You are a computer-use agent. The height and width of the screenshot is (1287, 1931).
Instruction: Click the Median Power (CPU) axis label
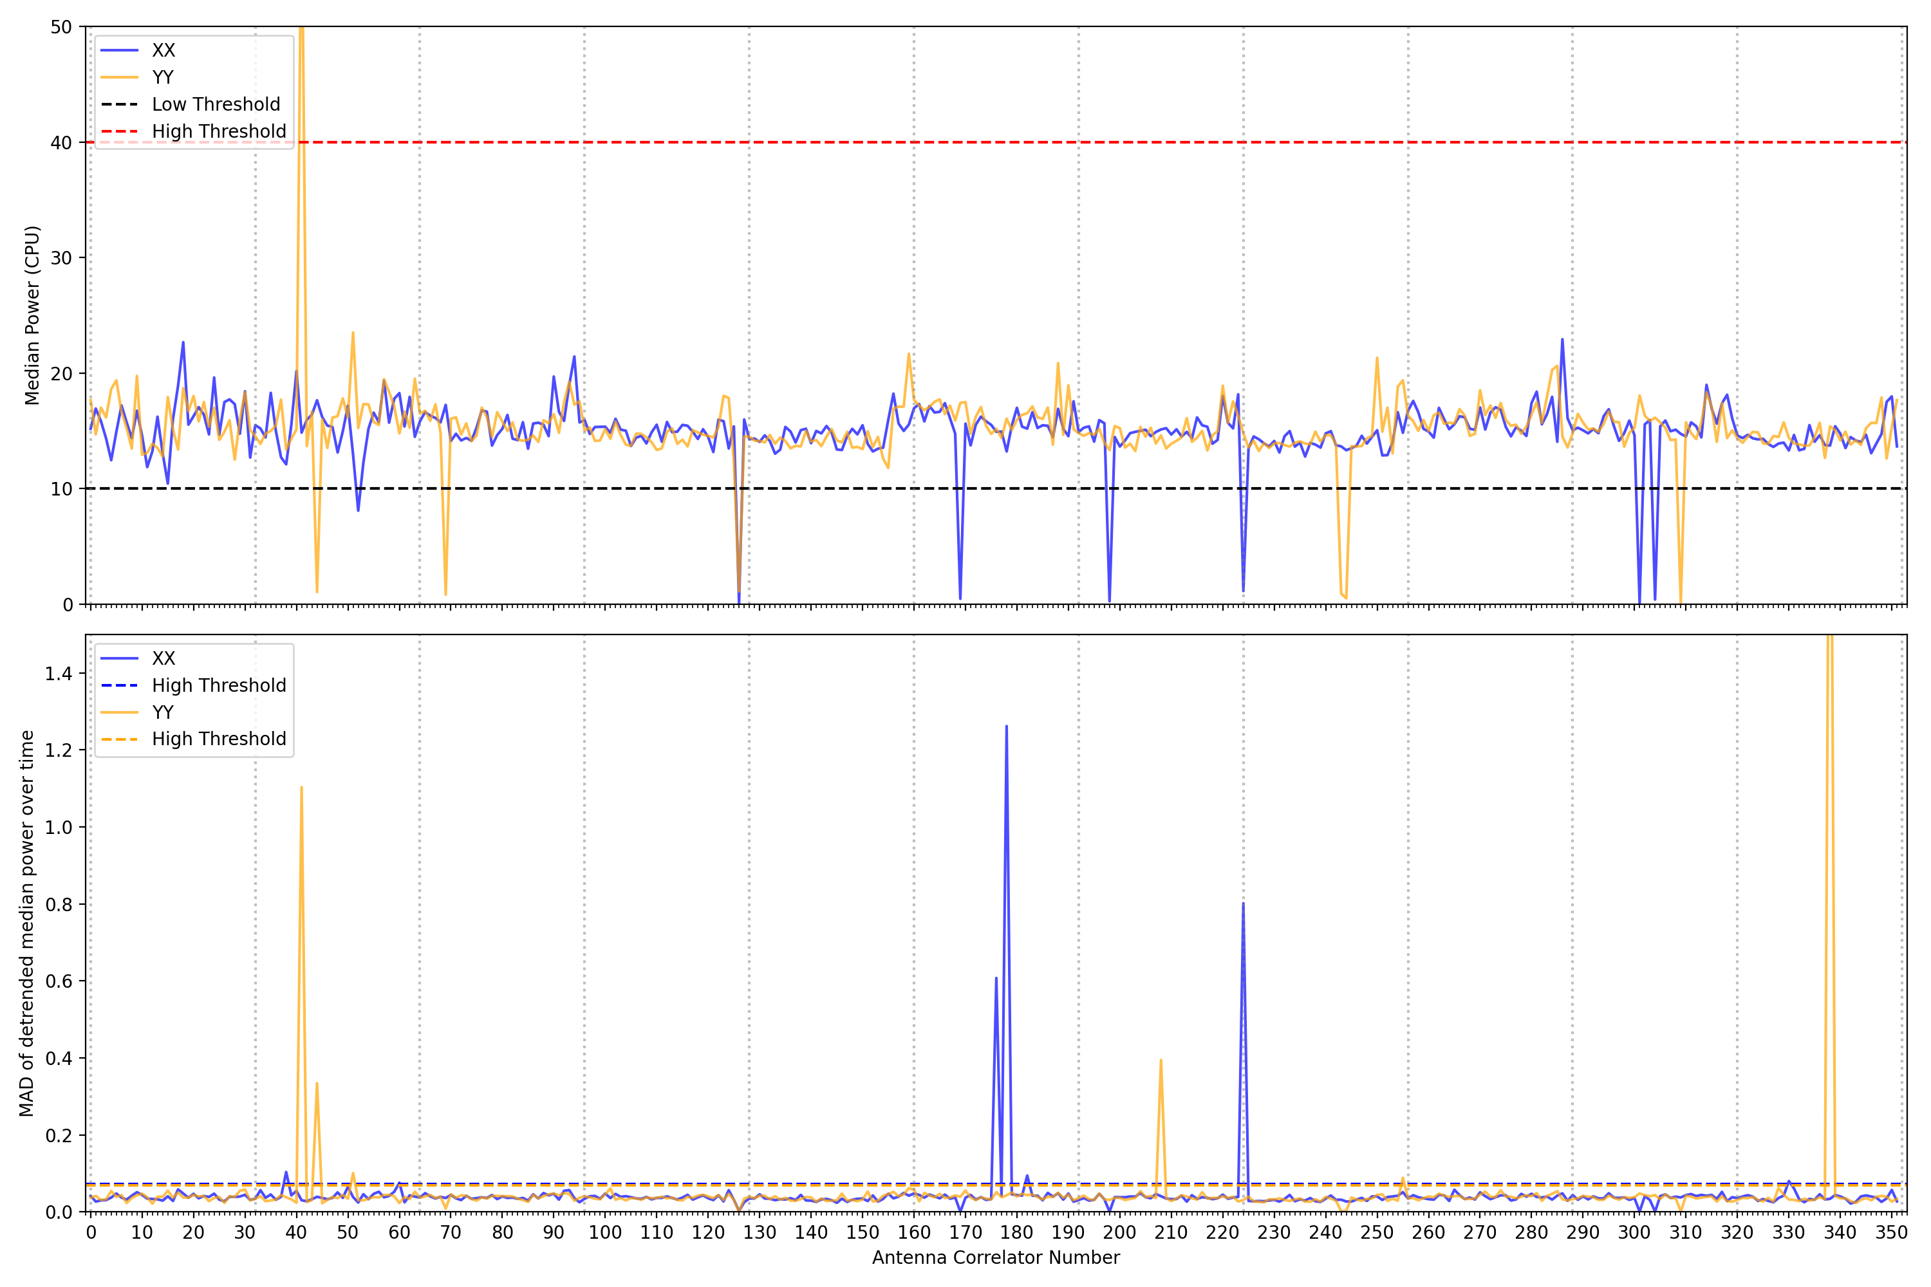coord(32,315)
